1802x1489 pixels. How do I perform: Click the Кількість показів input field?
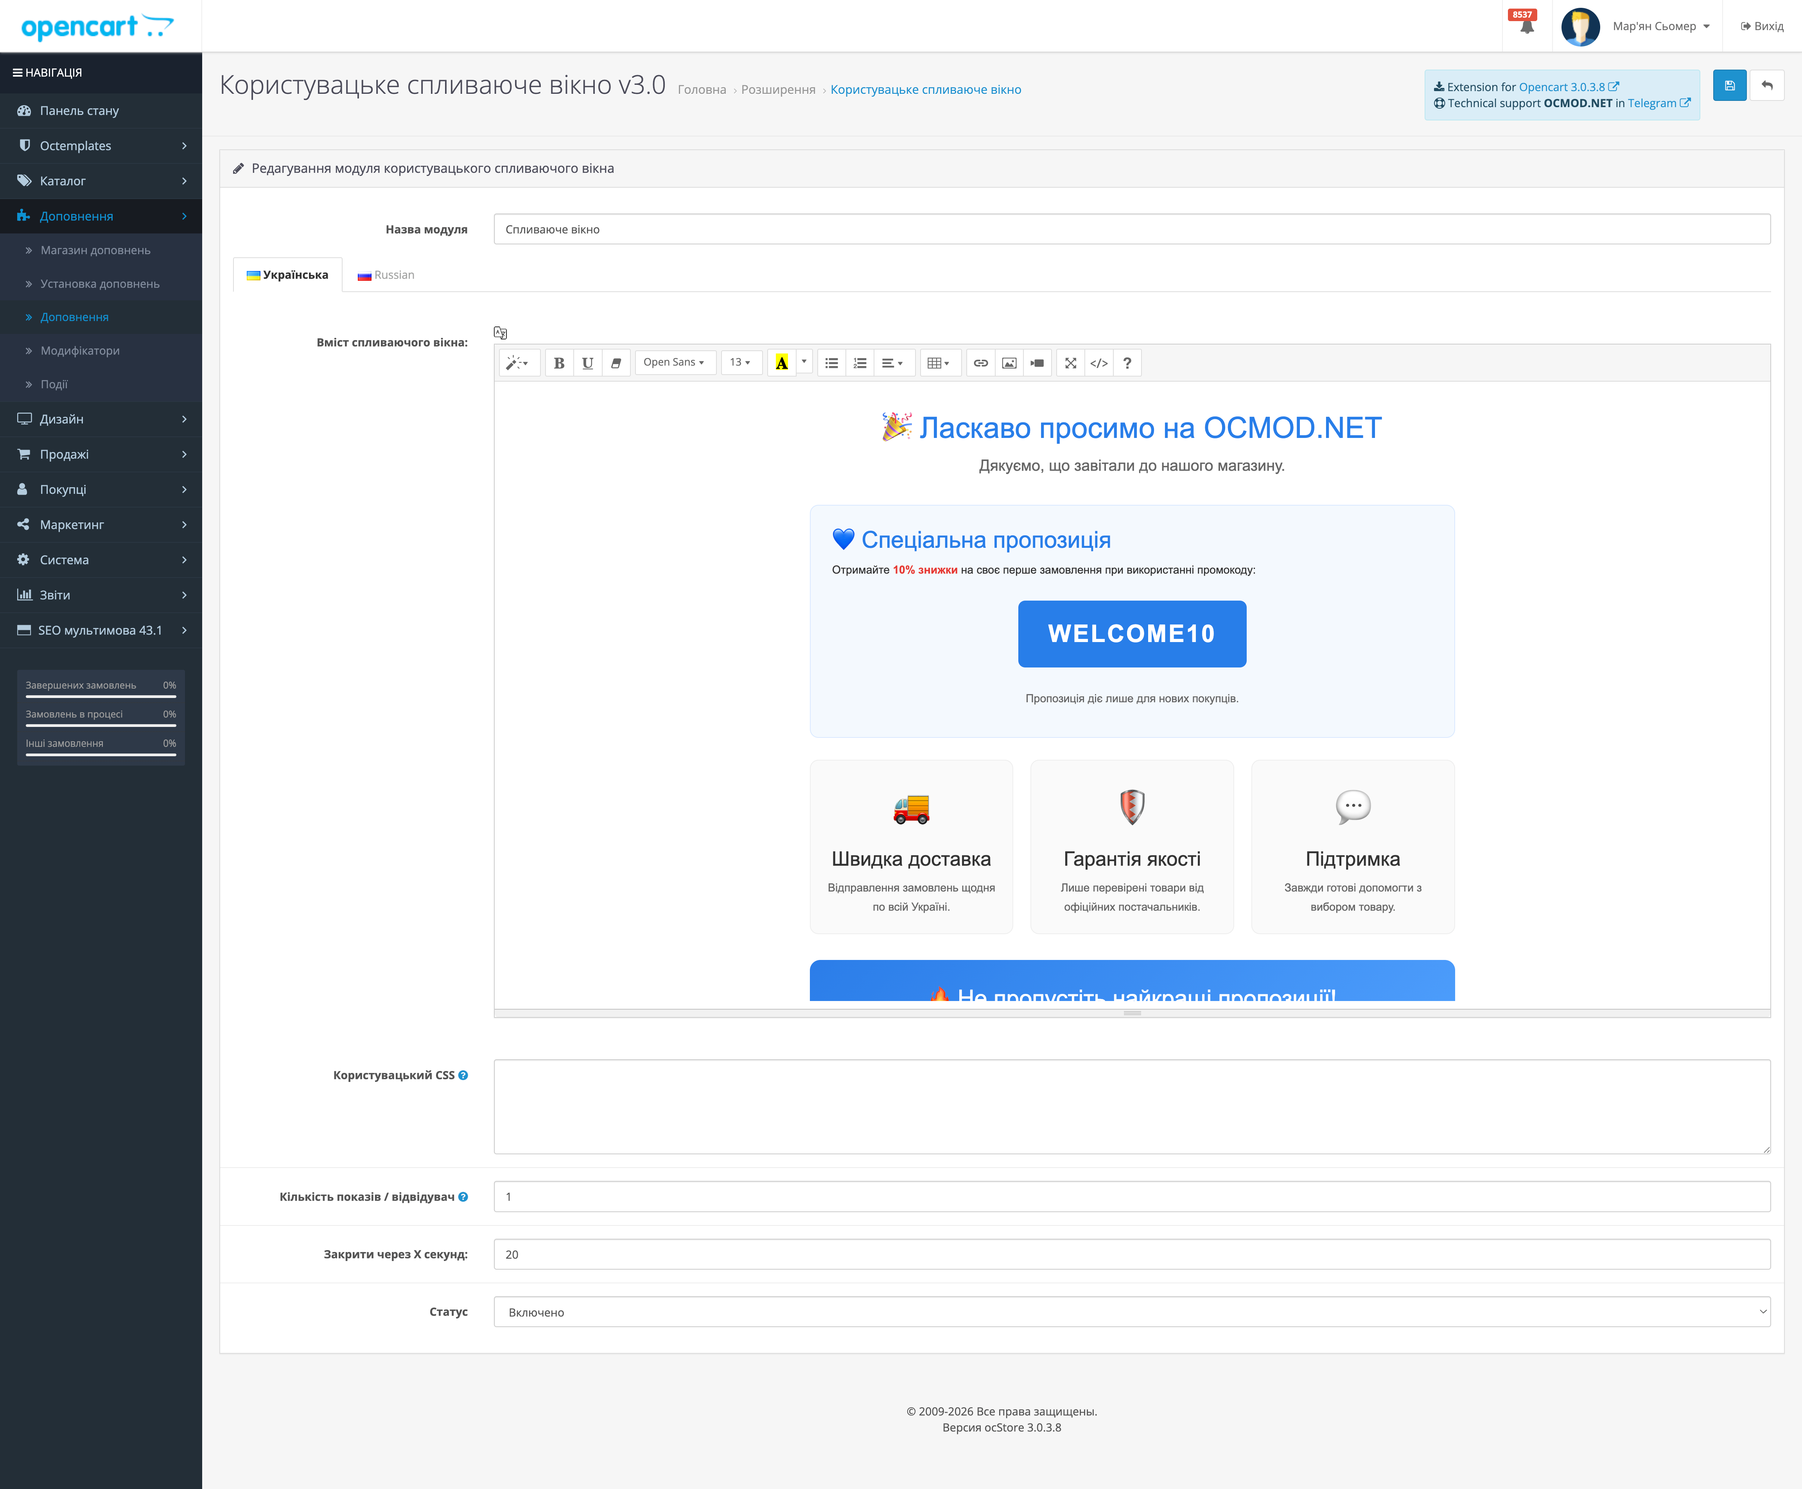coord(1132,1197)
